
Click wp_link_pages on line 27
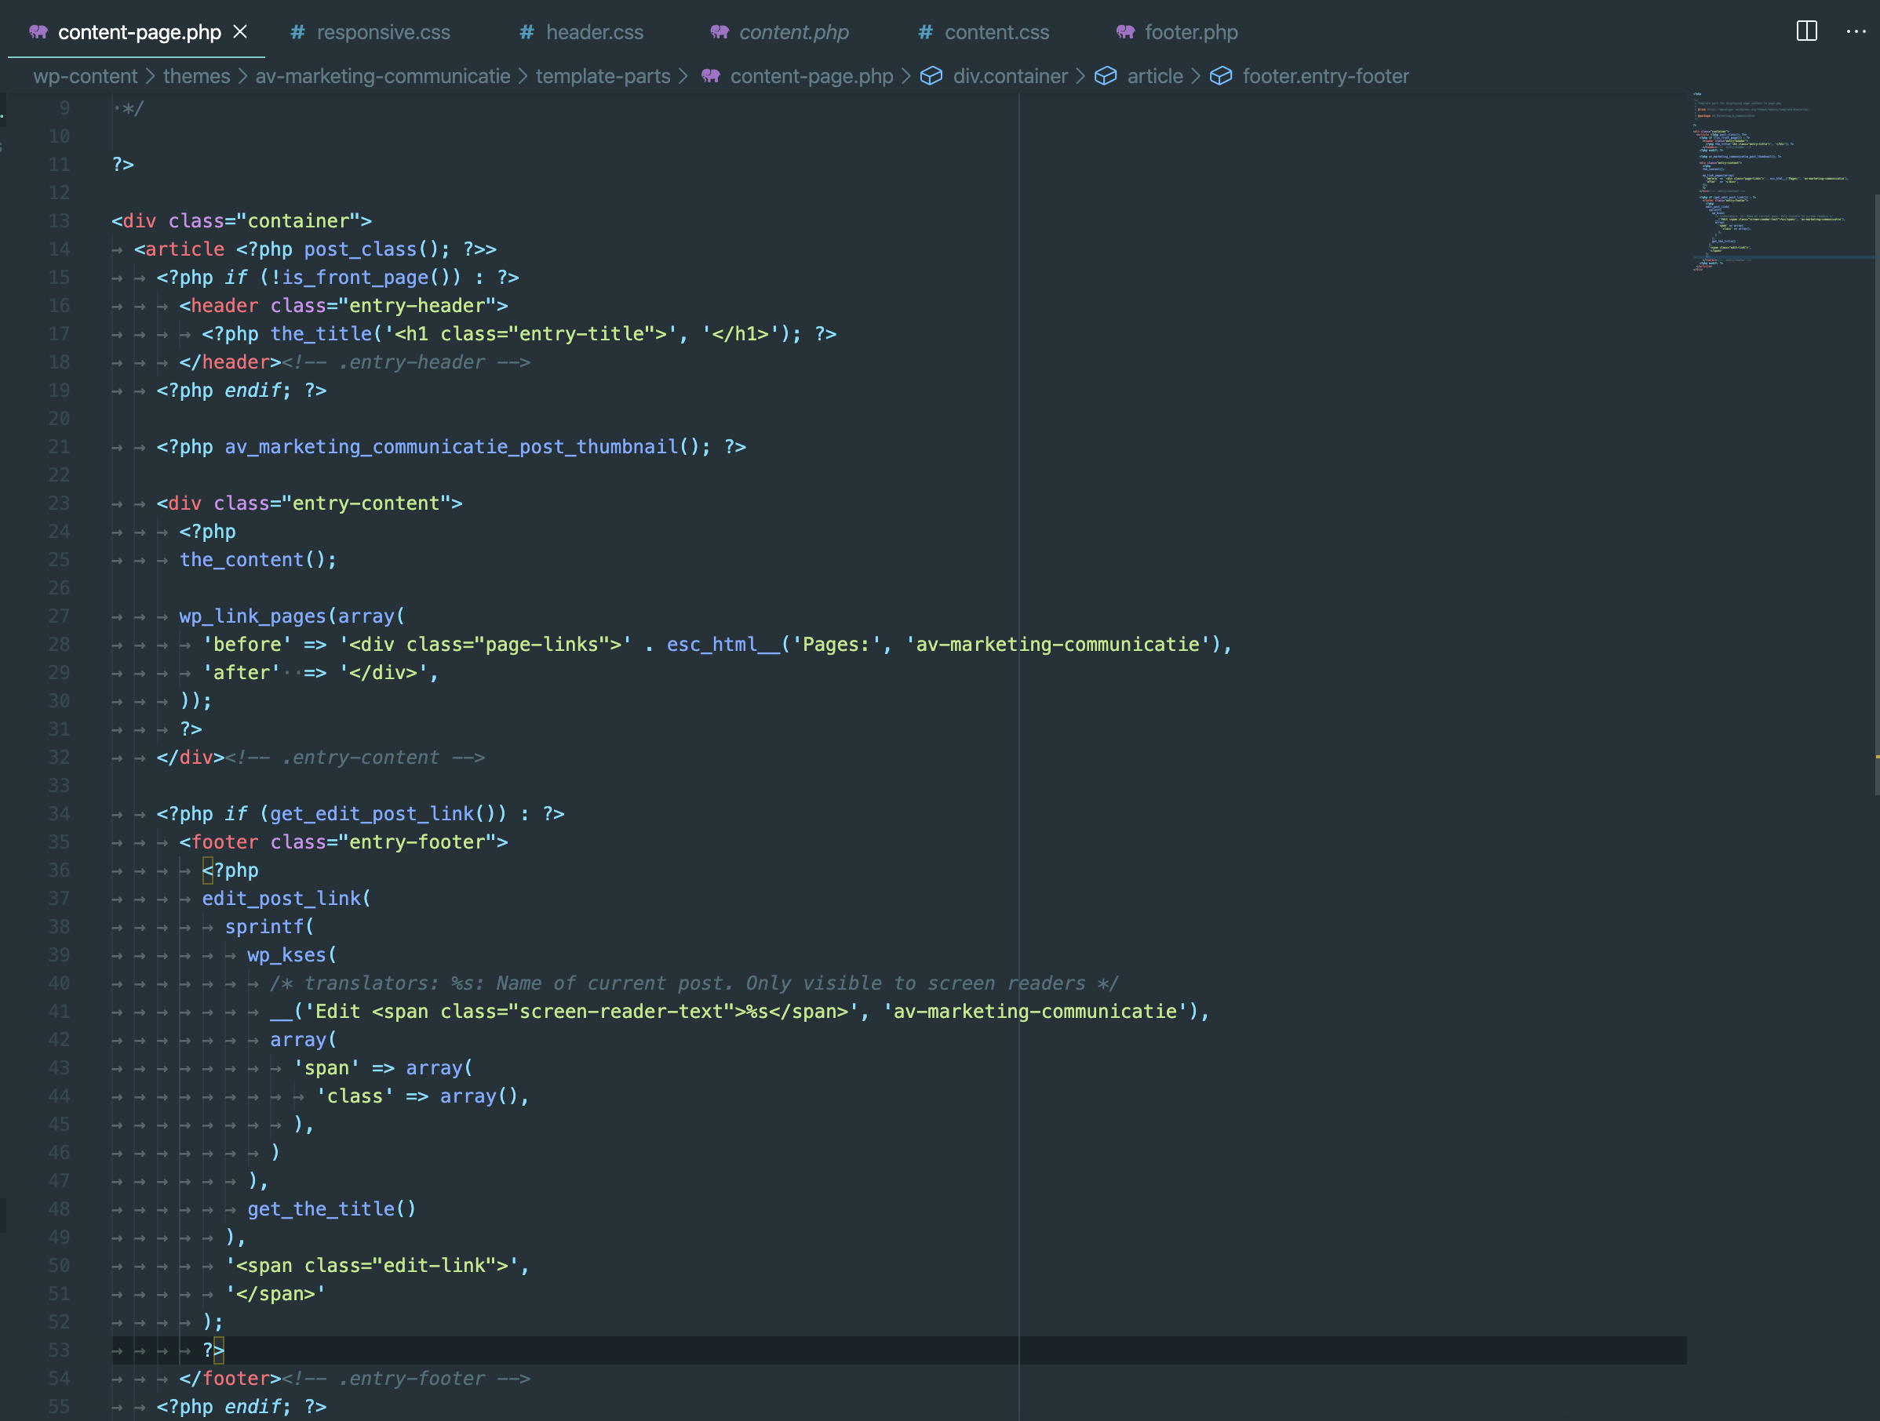pos(253,616)
